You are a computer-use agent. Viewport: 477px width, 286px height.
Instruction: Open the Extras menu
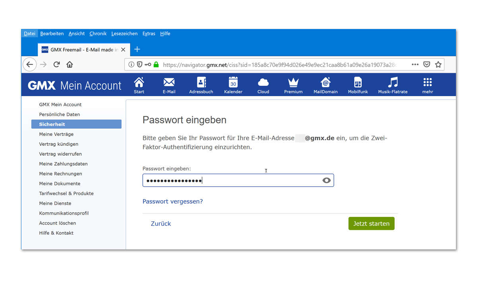[149, 33]
